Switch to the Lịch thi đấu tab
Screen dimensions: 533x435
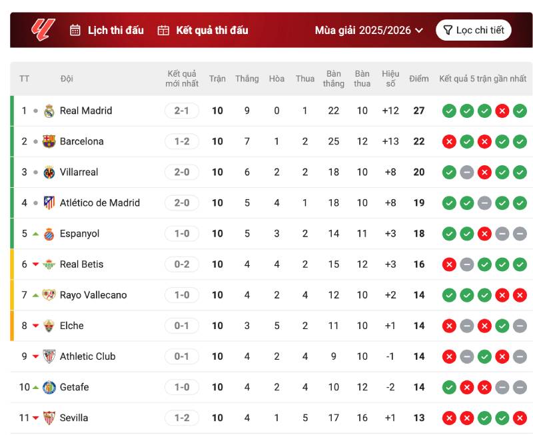(107, 30)
